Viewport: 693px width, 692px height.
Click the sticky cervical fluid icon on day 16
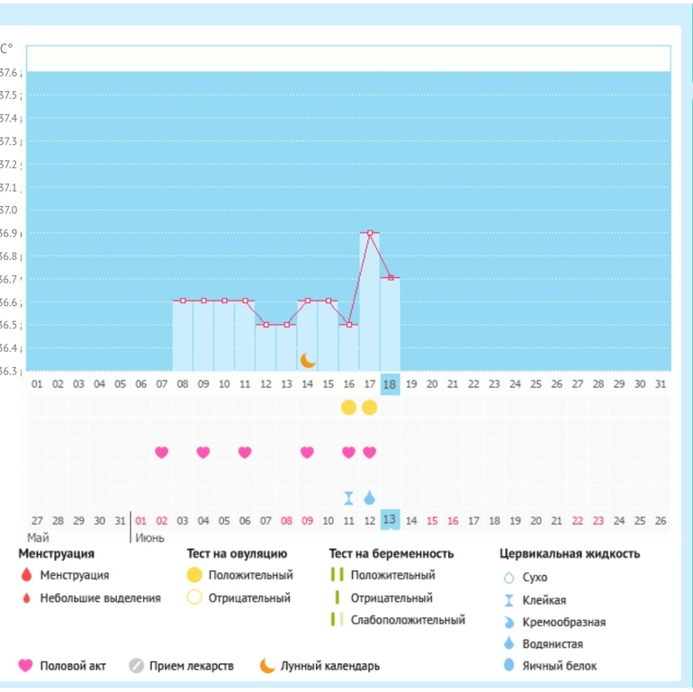tap(348, 498)
